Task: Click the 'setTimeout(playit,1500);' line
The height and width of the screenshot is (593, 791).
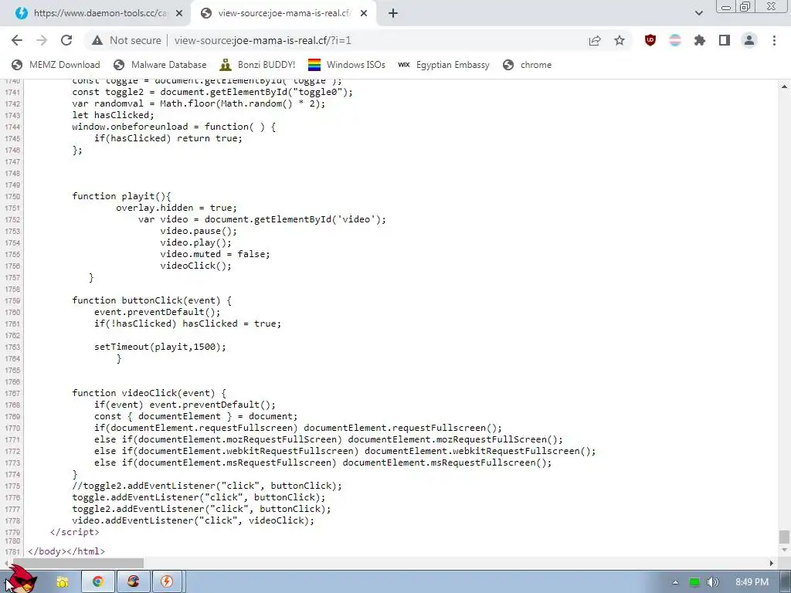Action: 160,347
